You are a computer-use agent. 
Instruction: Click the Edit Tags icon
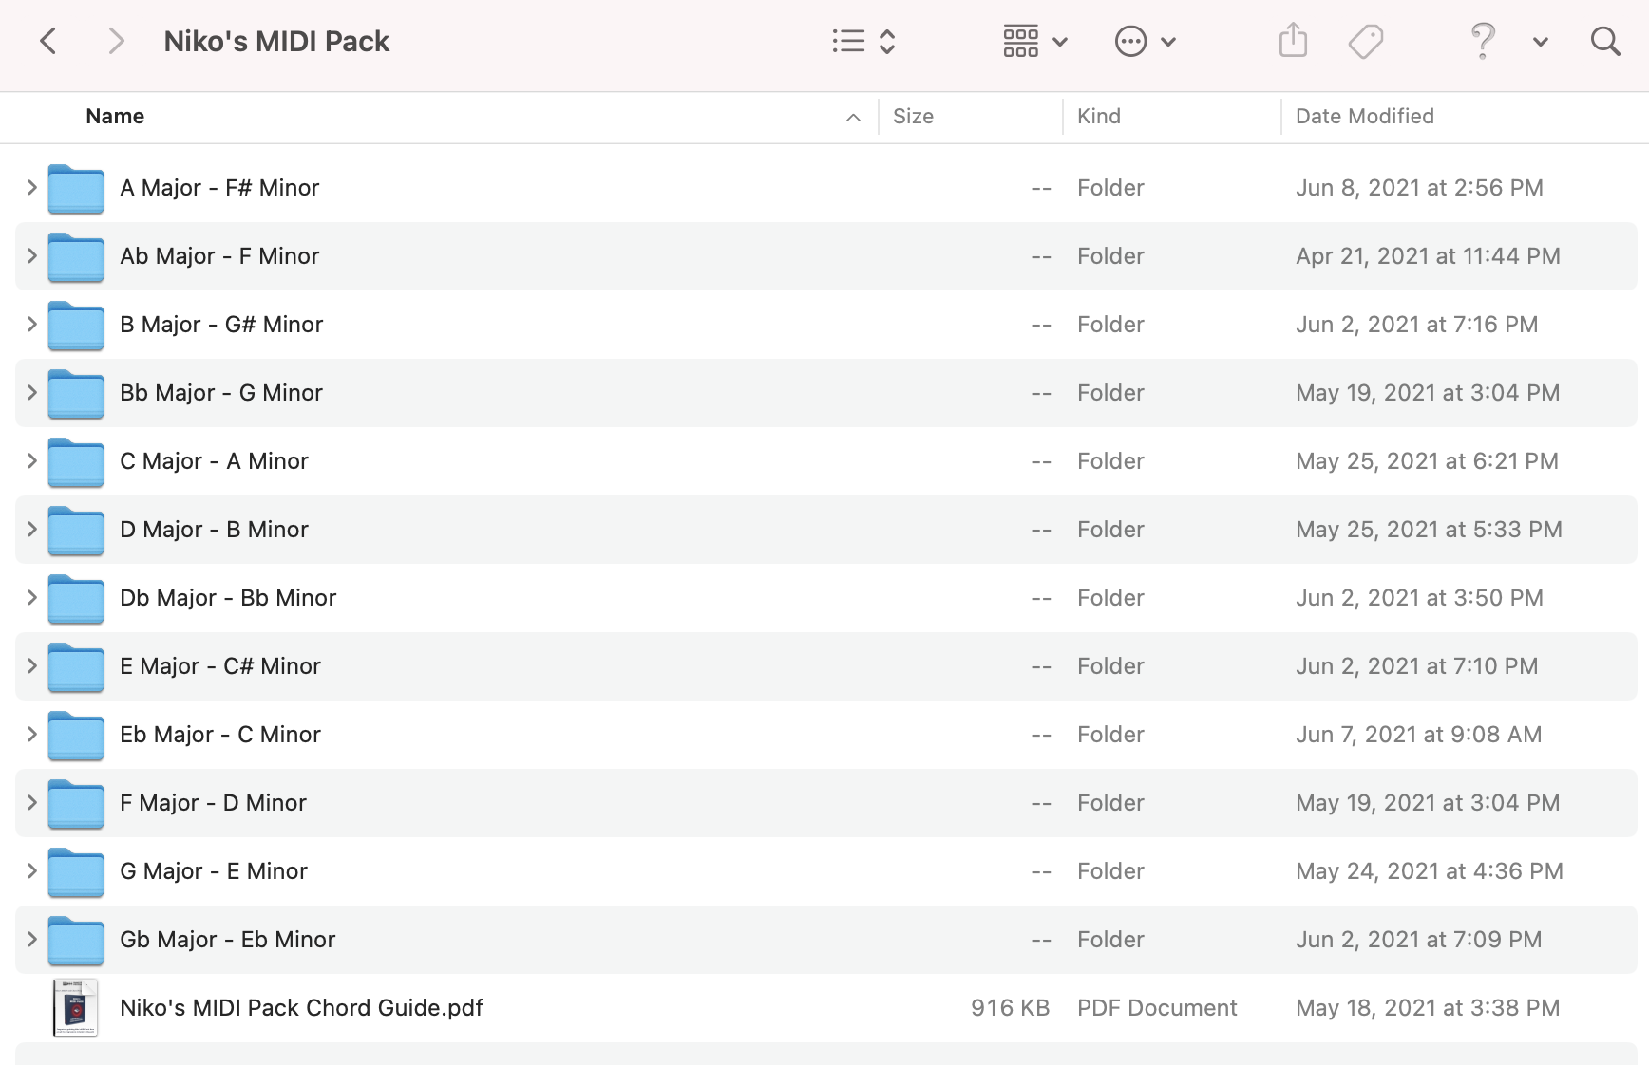pyautogui.click(x=1366, y=41)
